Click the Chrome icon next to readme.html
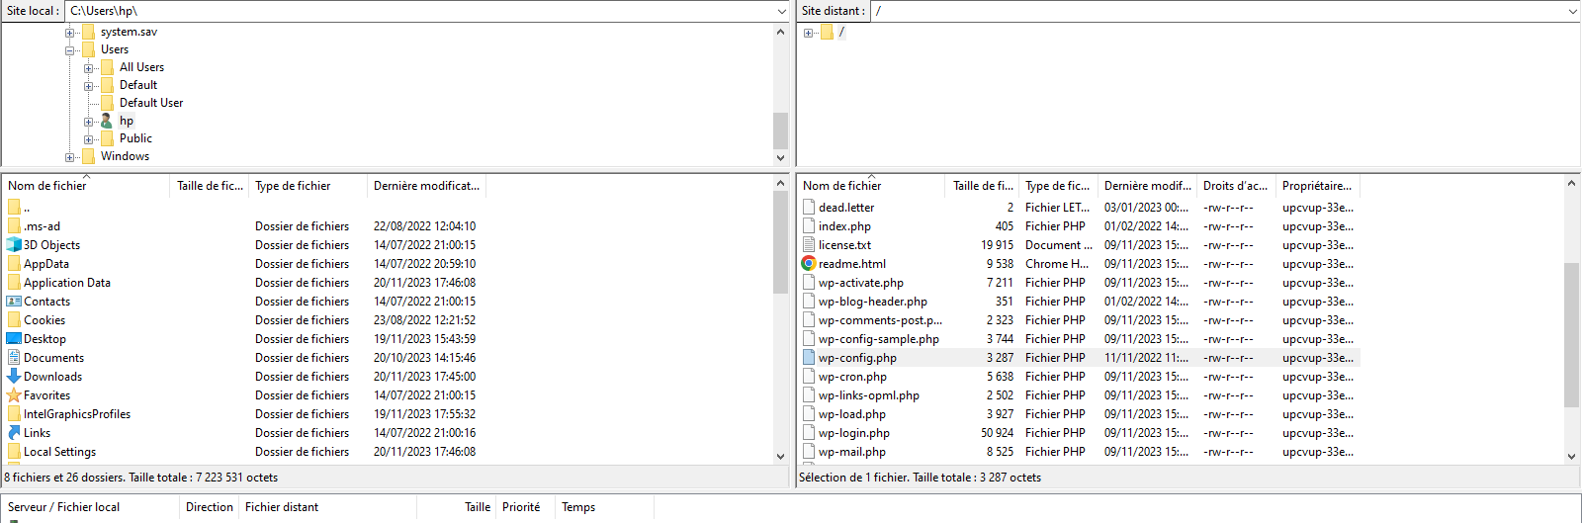This screenshot has width=1582, height=523. [809, 264]
